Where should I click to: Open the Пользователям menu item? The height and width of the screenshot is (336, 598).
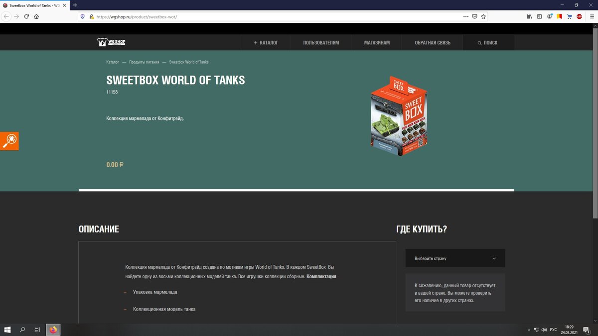321,43
